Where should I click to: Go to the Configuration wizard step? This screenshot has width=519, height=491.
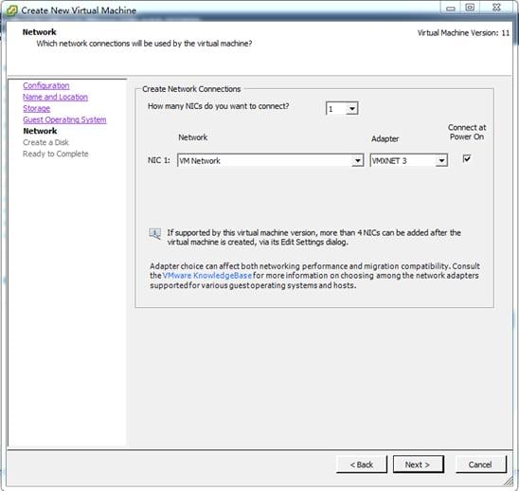46,85
